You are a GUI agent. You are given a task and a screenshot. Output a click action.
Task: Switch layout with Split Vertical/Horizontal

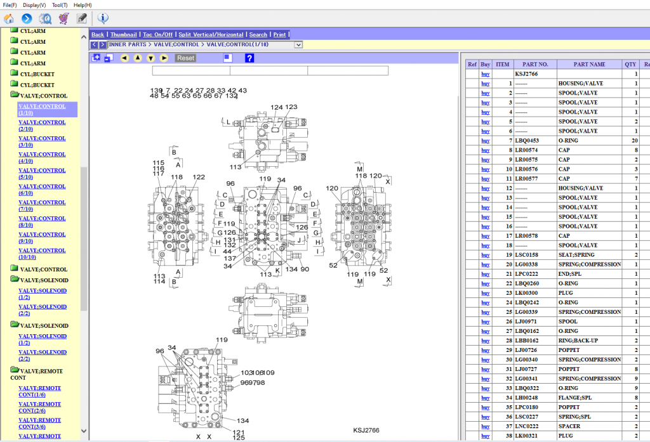click(212, 34)
